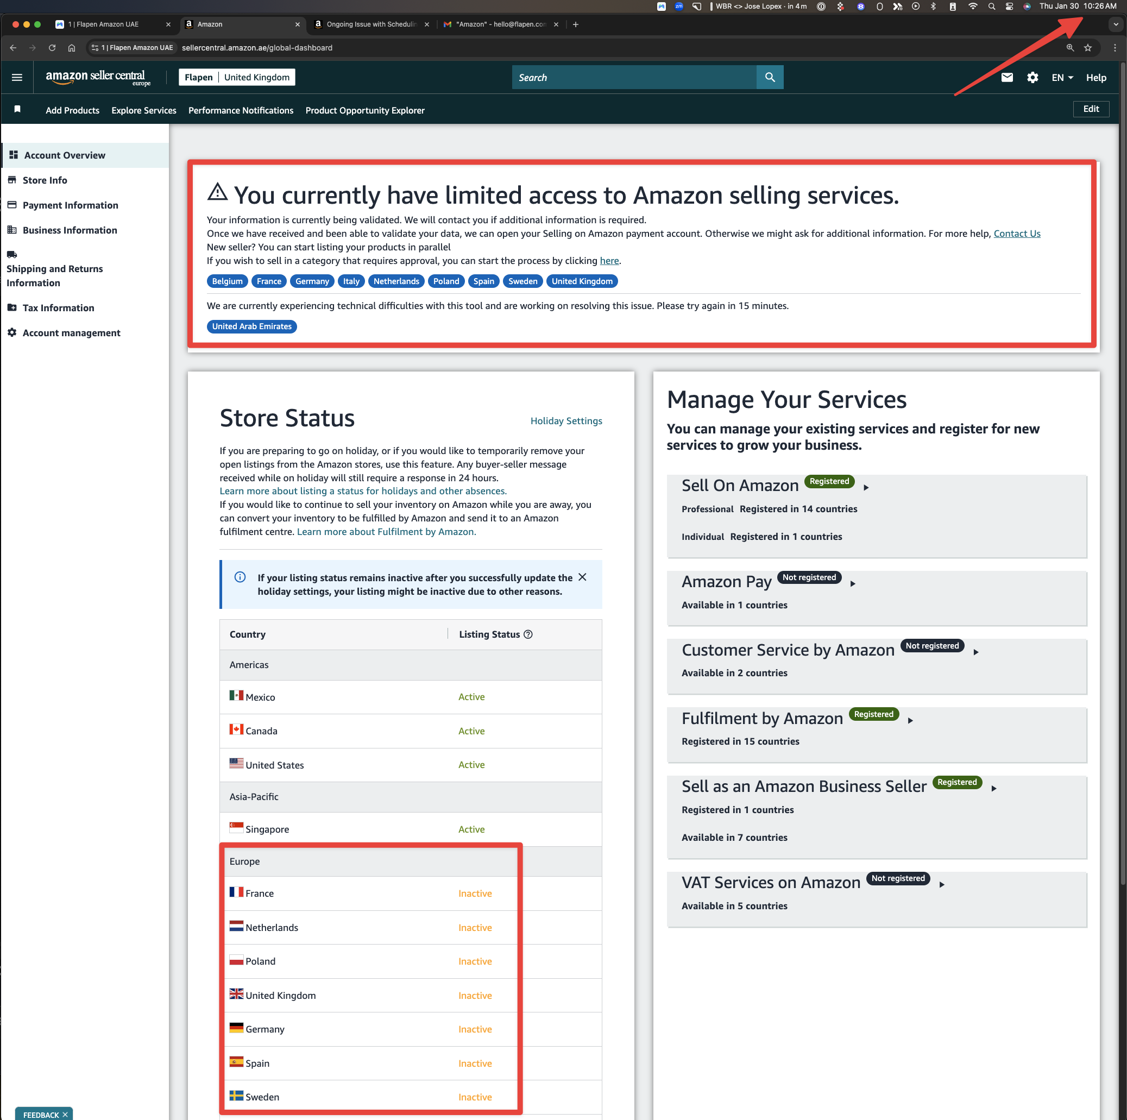Click the Contact Us link
The width and height of the screenshot is (1127, 1120).
[x=1016, y=234]
